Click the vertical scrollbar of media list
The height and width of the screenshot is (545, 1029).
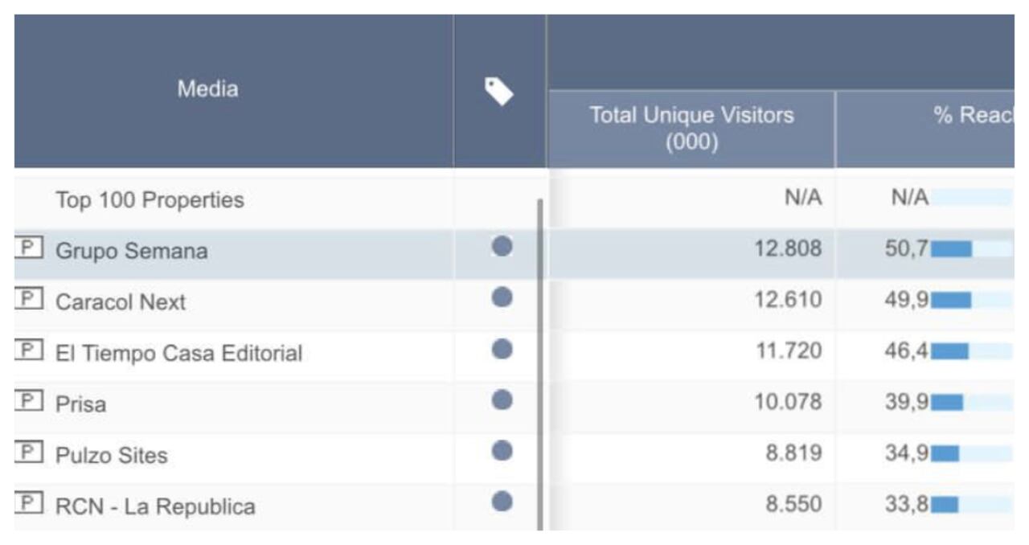coord(540,362)
